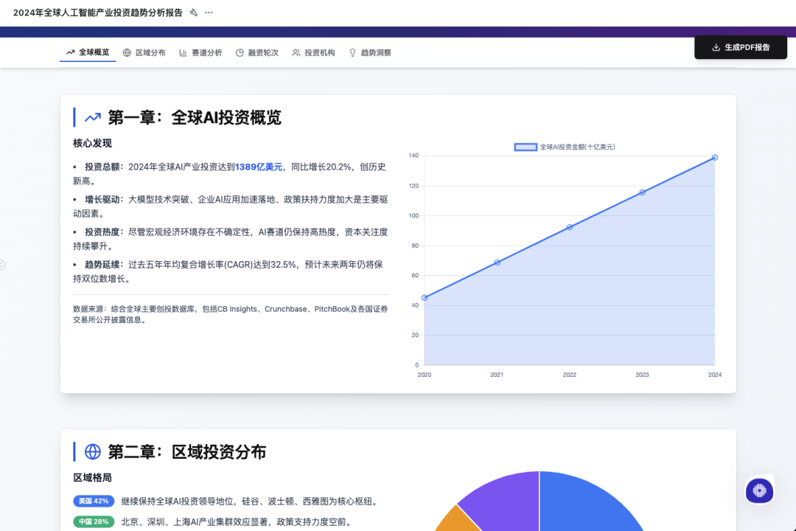Click the trend icon beside 第一章 heading
Screen dimensions: 796x531
coord(92,118)
